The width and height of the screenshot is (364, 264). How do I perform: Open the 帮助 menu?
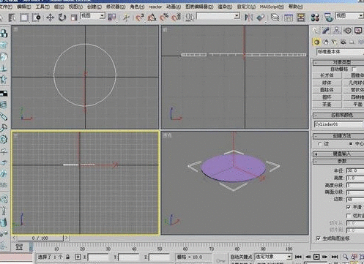tap(296, 7)
